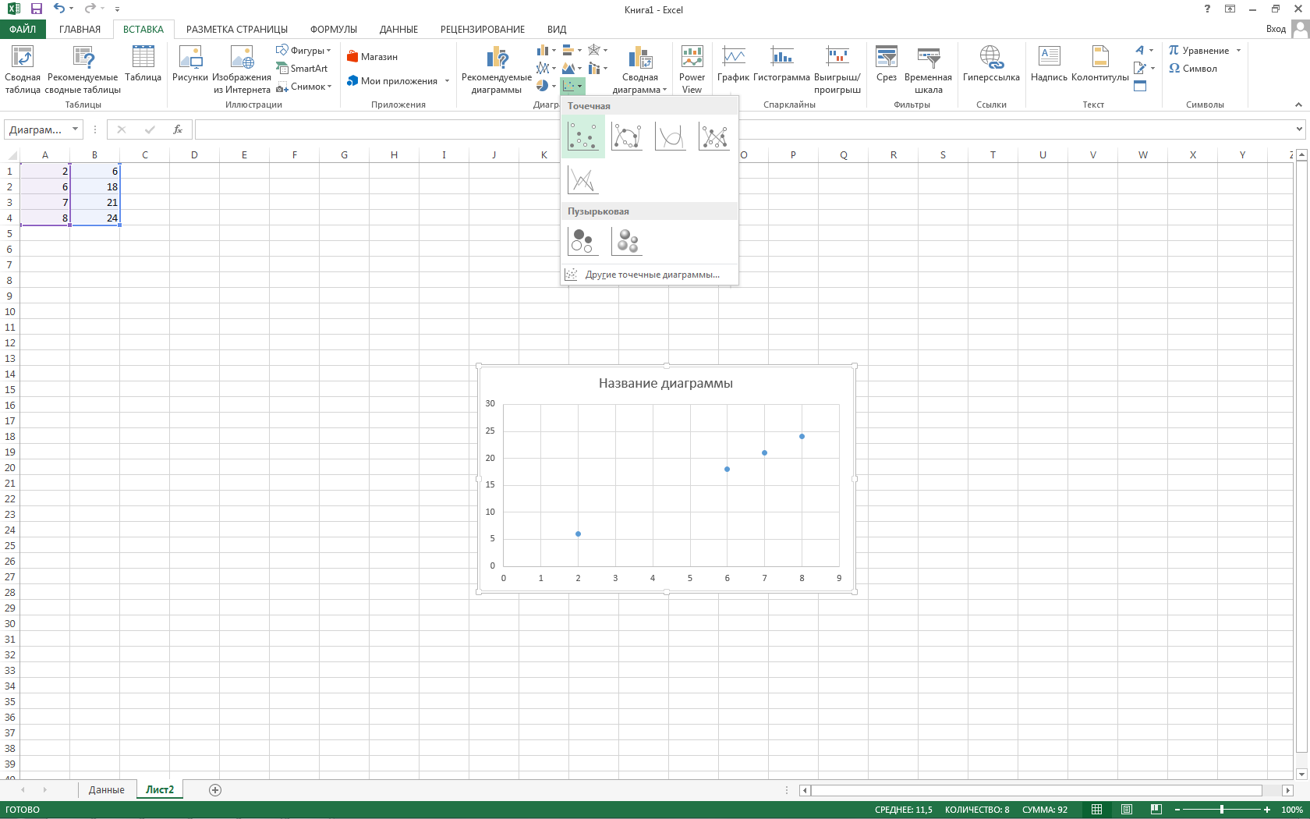Click the zoom slider handle
This screenshot has width=1310, height=819.
click(1222, 810)
